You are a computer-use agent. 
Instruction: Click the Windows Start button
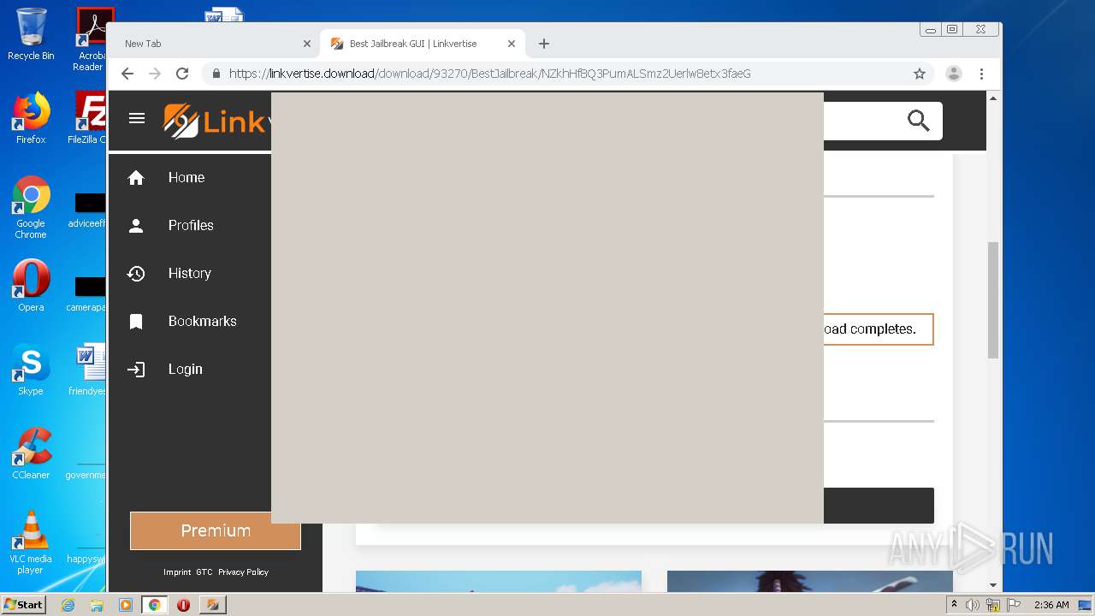tap(24, 605)
